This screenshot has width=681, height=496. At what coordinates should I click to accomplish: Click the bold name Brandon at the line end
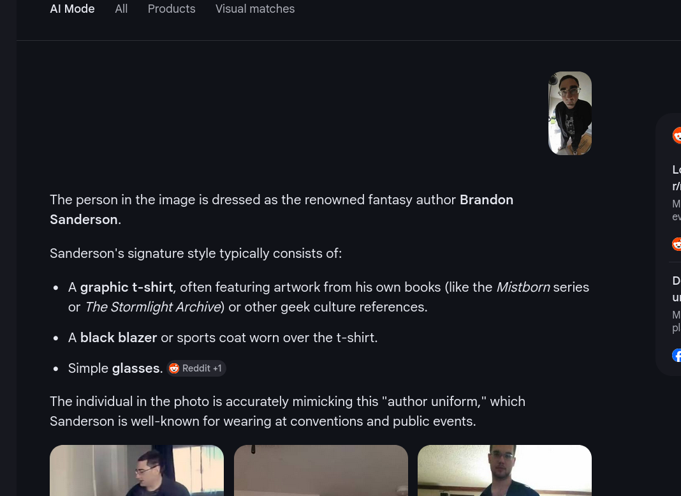pyautogui.click(x=487, y=200)
